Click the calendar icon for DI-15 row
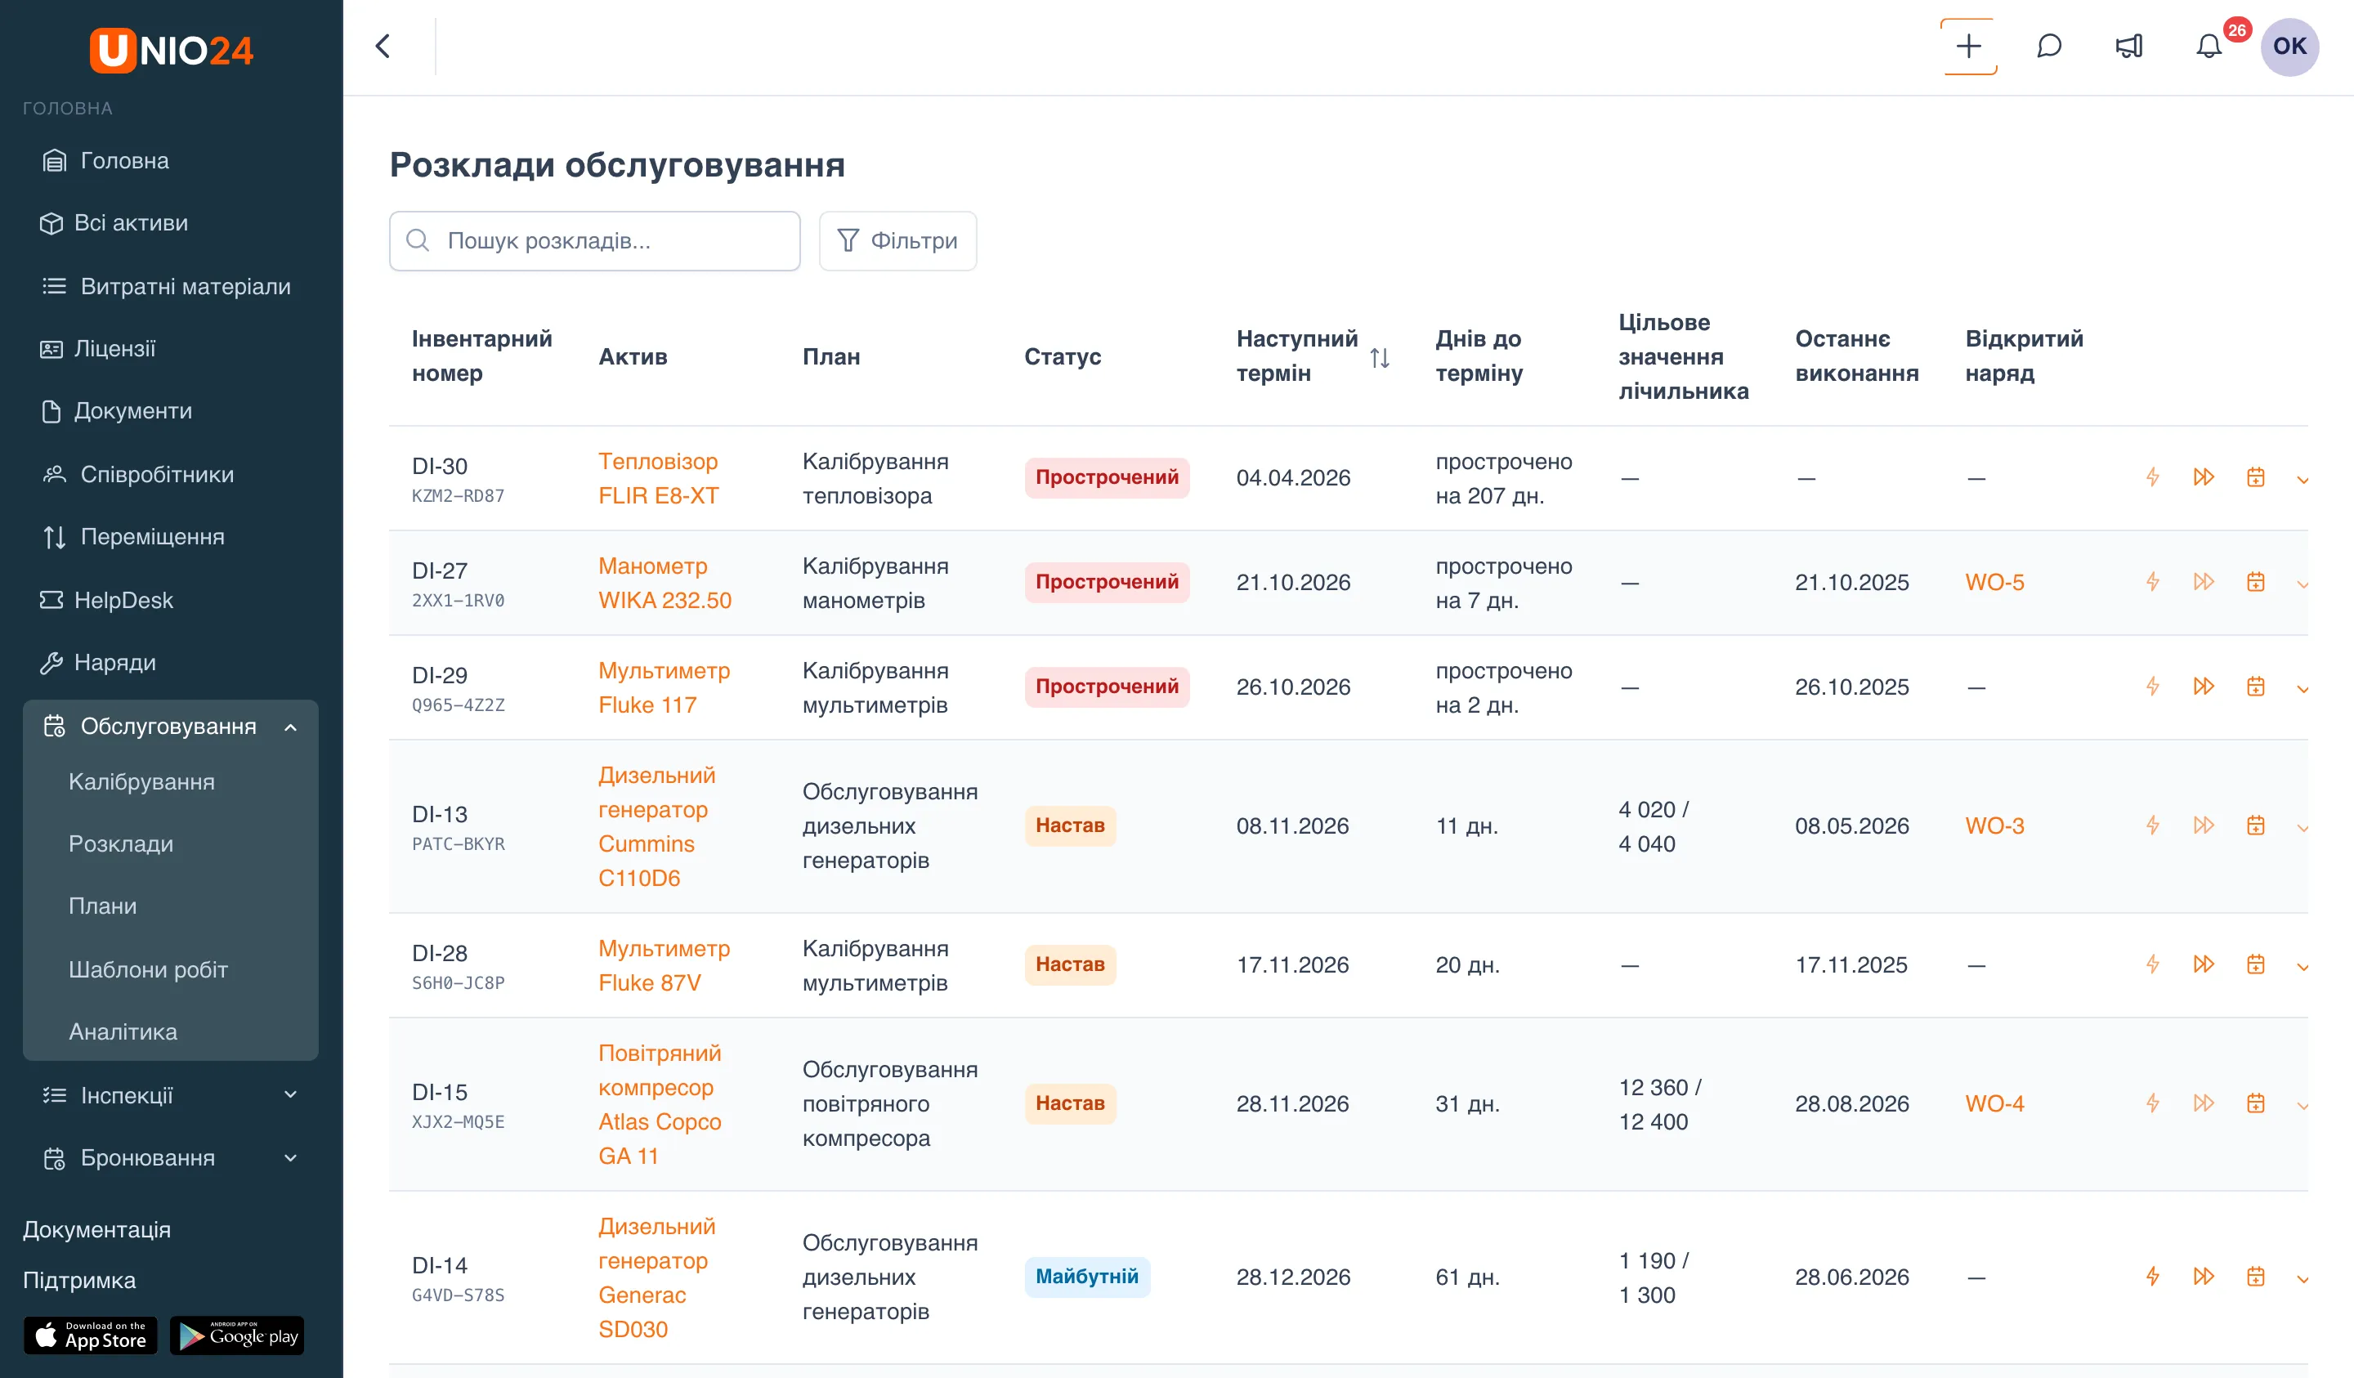The height and width of the screenshot is (1378, 2354). tap(2255, 1103)
